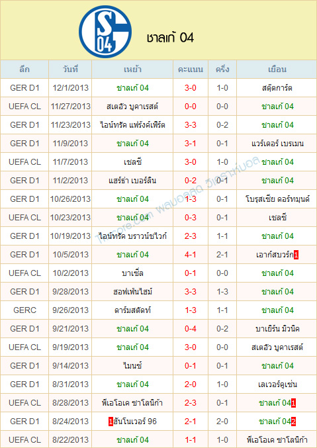Viewport: 317px width, 448px height.
Task: Click away team สตุ๊ตการ์ต
Action: click(277, 88)
